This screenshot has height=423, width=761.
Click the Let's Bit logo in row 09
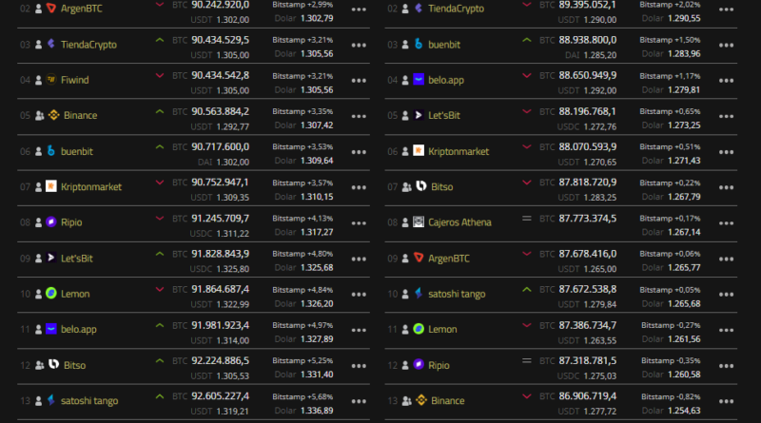[x=51, y=258]
